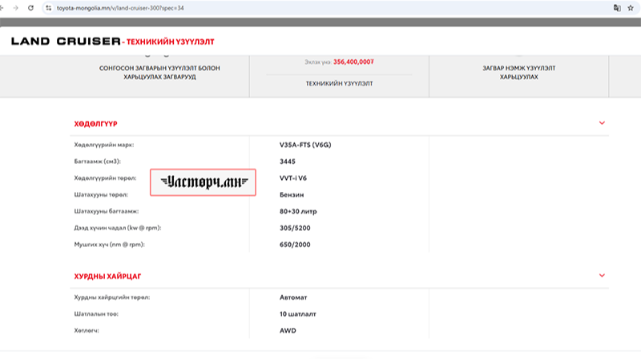This screenshot has width=641, height=359.
Task: Collapse the ХУРДНЫ ХАЙРЦАГ section chevron
Action: [x=602, y=276]
